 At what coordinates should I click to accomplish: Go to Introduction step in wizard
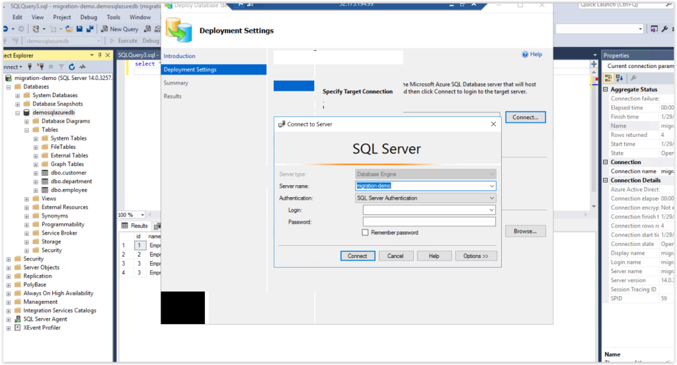coord(179,56)
